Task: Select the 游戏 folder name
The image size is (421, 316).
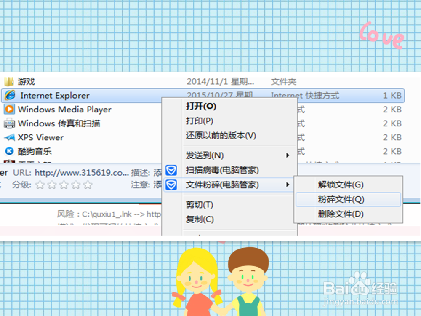Action: 26,81
